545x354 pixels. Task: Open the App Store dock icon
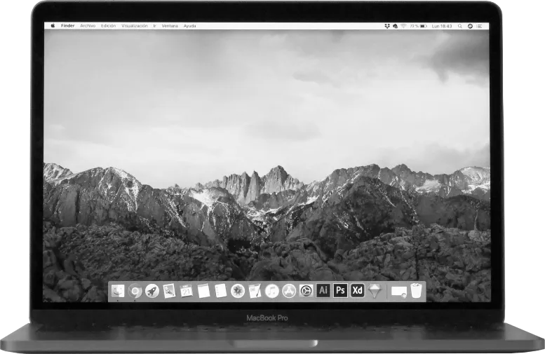pos(289,290)
